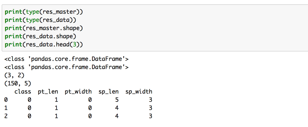Click the sp_width value in row 2

[150, 116]
